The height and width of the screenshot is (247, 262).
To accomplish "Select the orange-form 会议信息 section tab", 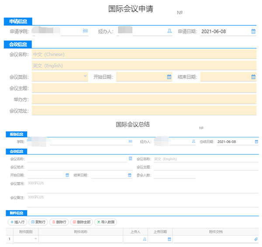I will 18,45.
